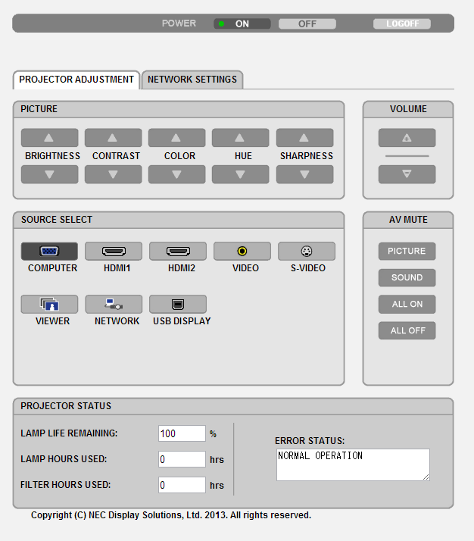Select the VIEWER source icon
Viewport: 474px width, 541px height.
click(49, 304)
